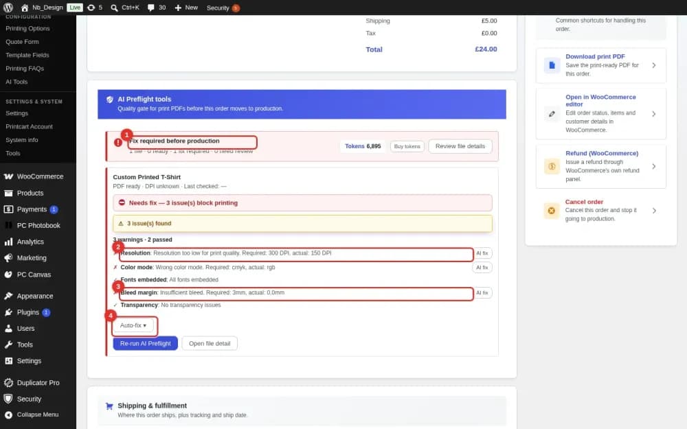Open AI Tools submenu item

tap(16, 82)
